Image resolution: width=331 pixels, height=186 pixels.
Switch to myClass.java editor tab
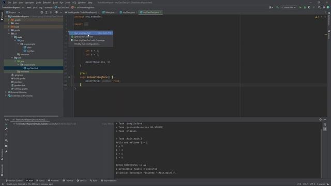tap(128, 12)
